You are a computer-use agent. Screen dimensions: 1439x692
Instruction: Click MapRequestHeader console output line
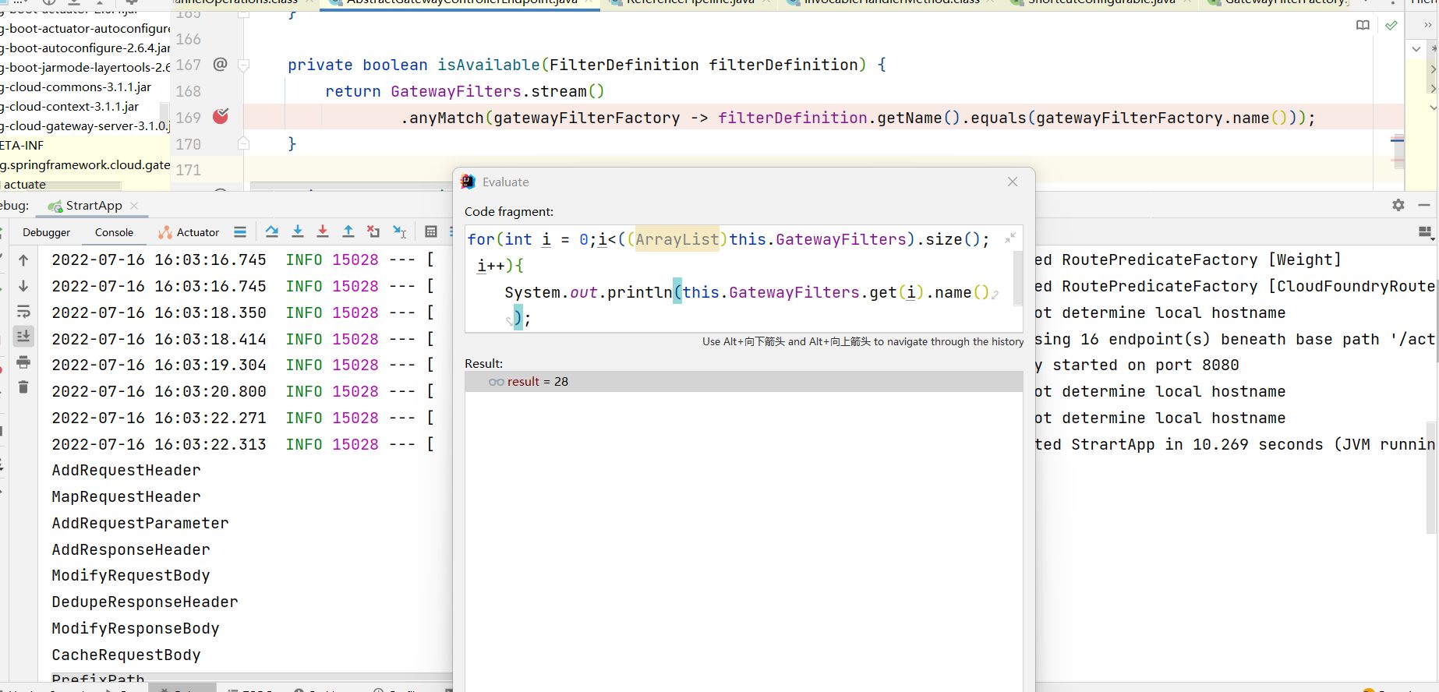pos(126,497)
